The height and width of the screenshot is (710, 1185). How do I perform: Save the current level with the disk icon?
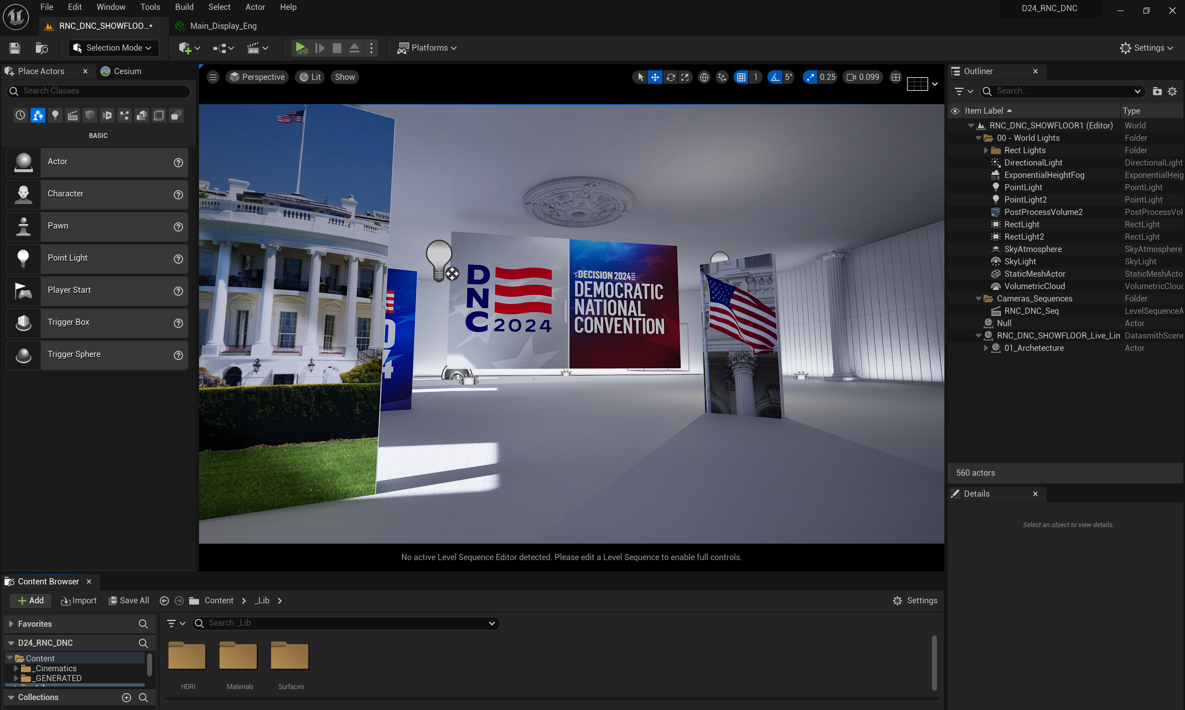click(x=15, y=48)
